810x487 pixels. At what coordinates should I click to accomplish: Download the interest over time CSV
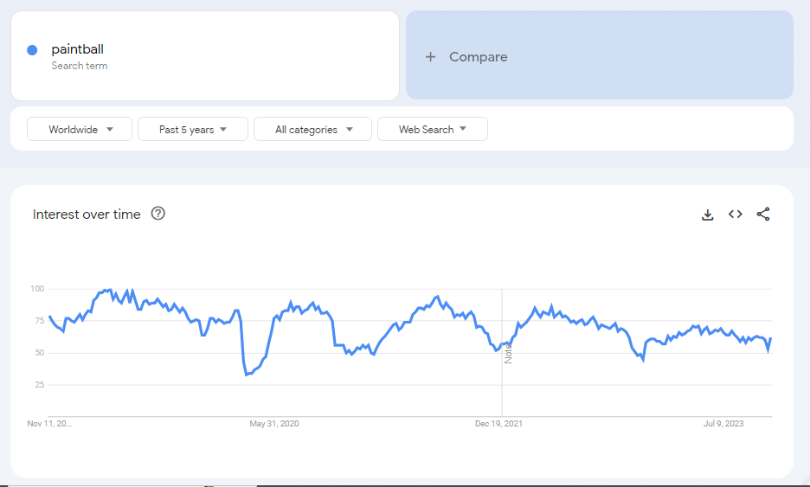coord(708,215)
